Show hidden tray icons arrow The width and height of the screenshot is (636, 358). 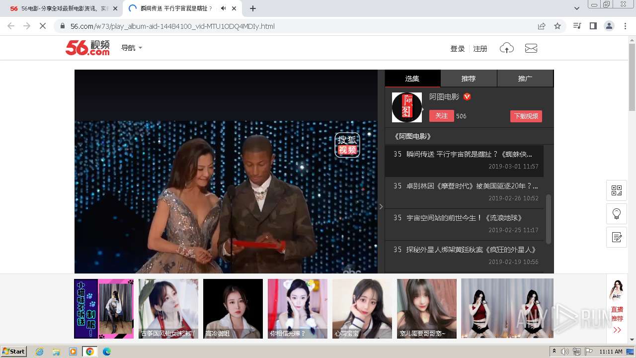click(554, 352)
